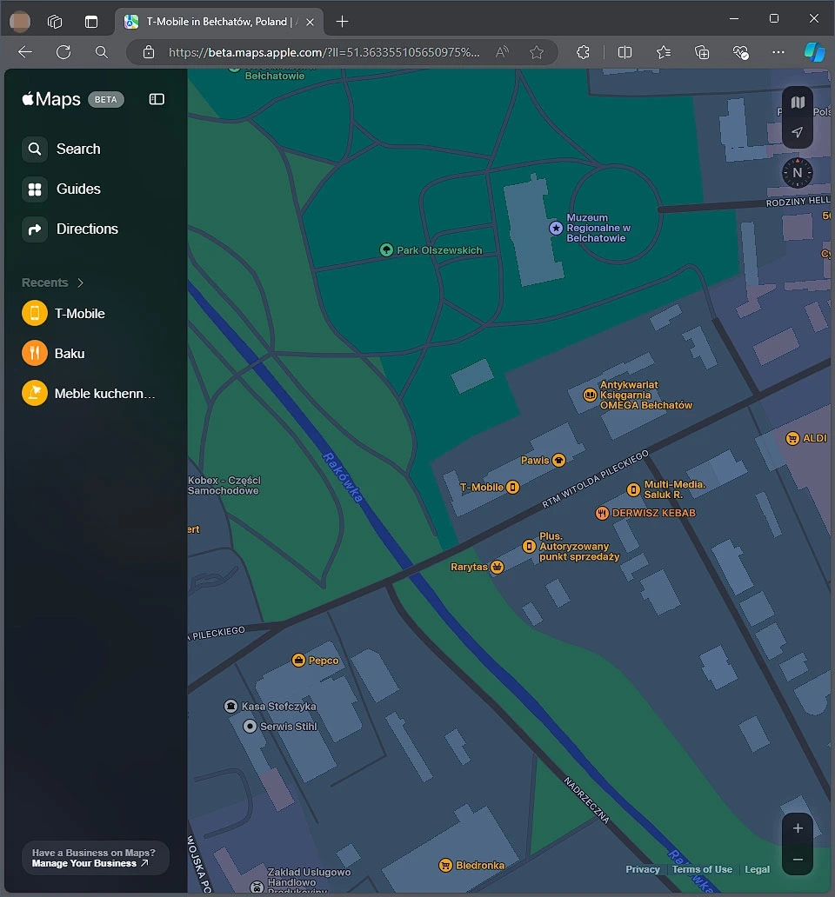The height and width of the screenshot is (897, 835).
Task: Reset map orientation with the compass
Action: pos(798,172)
